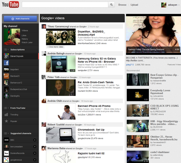Open Chromebook: Set Up video title

click(91, 130)
